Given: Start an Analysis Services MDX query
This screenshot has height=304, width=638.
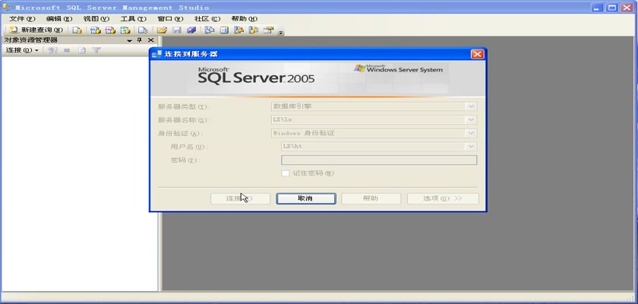Looking at the screenshot, I should (x=95, y=30).
